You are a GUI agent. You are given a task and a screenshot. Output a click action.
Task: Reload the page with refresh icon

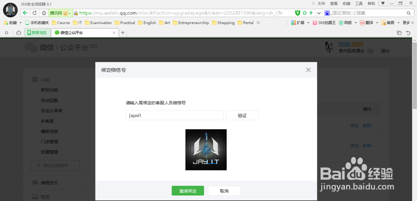point(35,13)
